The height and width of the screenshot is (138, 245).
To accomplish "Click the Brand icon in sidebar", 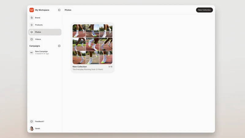I will (x=32, y=18).
